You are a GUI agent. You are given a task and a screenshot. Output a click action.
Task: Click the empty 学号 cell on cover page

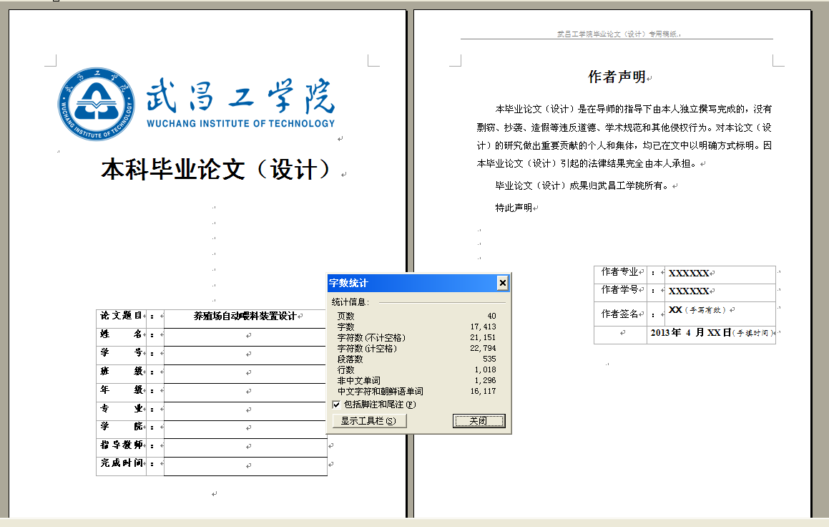pos(245,355)
